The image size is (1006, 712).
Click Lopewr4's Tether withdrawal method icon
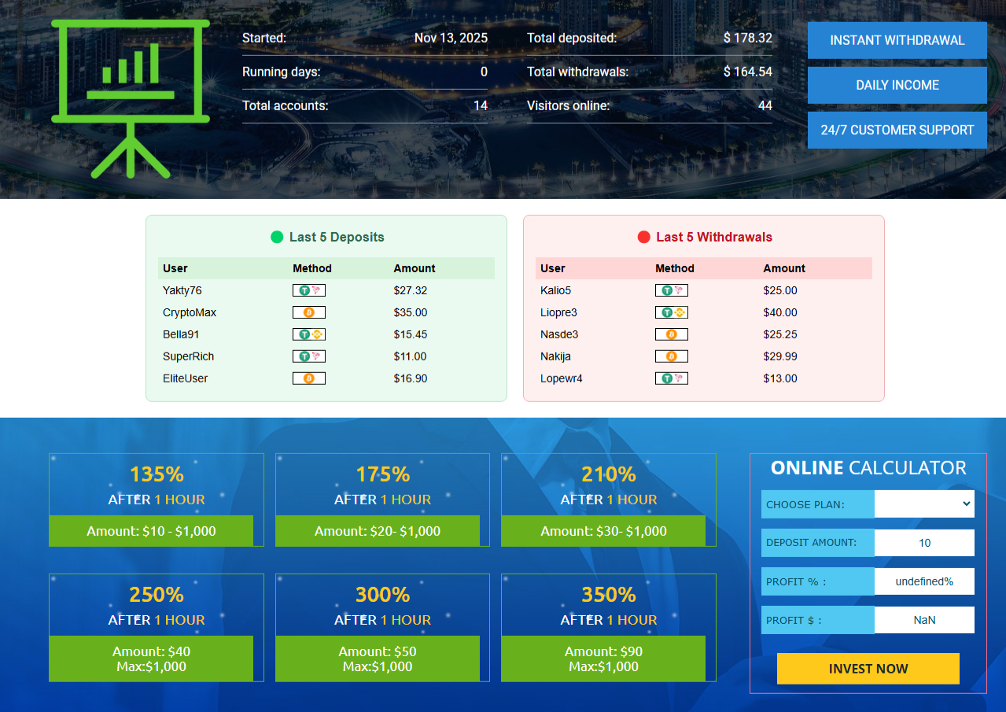pyautogui.click(x=671, y=378)
